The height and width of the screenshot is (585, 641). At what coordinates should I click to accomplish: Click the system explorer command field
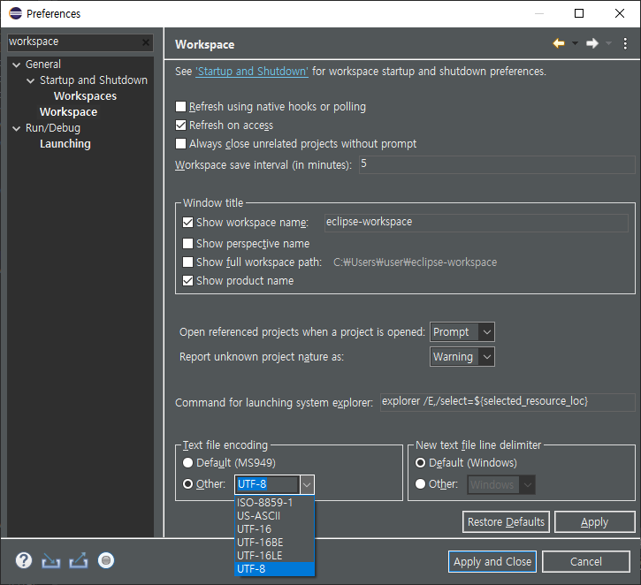507,402
